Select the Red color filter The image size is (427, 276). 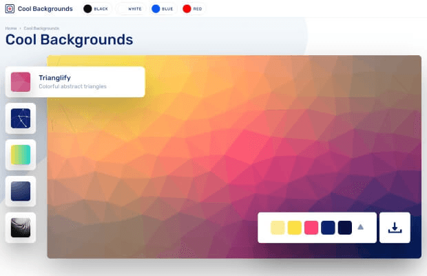[x=193, y=9]
